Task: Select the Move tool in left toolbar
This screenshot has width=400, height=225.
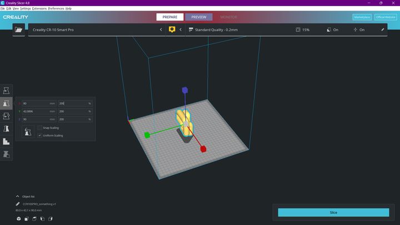Action: pos(6,91)
